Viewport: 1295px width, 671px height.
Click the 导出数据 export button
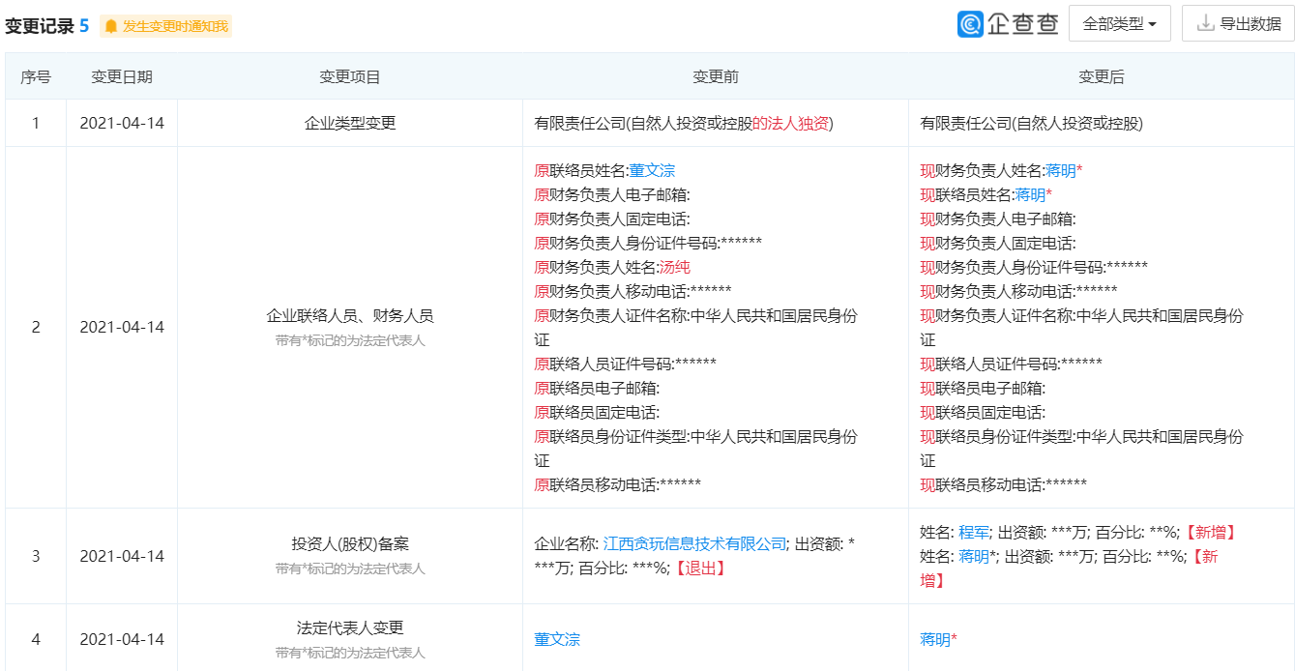(x=1237, y=24)
